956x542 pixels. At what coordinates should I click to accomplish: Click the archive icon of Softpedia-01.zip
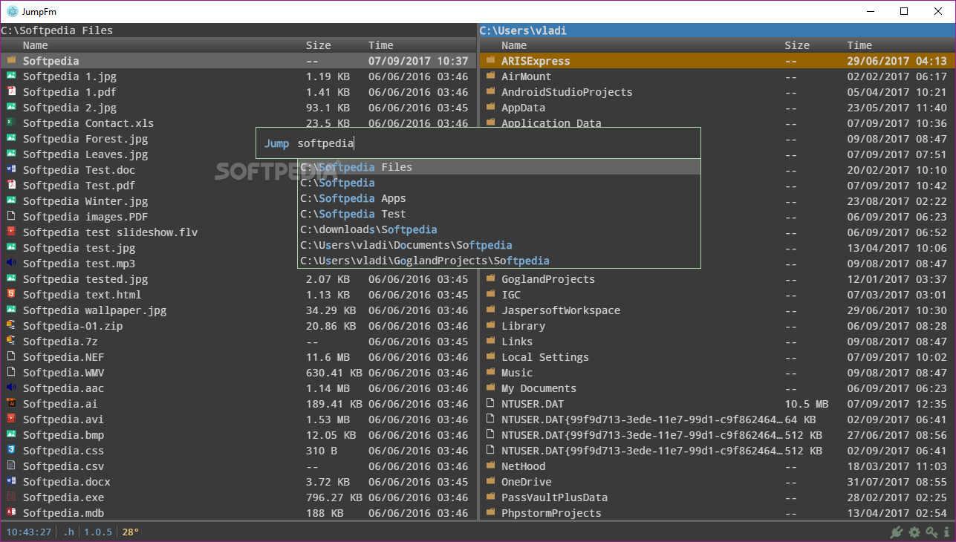point(11,325)
